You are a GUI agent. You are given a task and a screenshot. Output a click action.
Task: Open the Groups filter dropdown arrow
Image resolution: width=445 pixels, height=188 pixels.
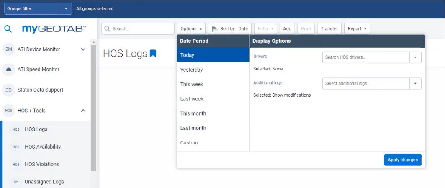tap(66, 8)
